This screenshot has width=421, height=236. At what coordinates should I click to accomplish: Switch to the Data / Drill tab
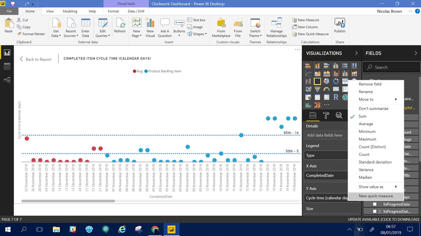pyautogui.click(x=136, y=11)
